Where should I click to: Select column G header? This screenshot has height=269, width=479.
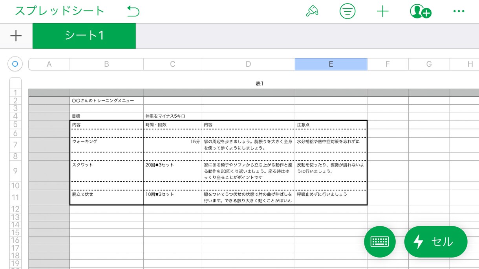[x=429, y=64]
